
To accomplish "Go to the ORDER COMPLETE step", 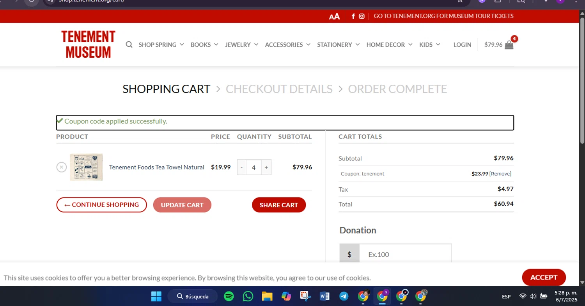I will pyautogui.click(x=397, y=89).
